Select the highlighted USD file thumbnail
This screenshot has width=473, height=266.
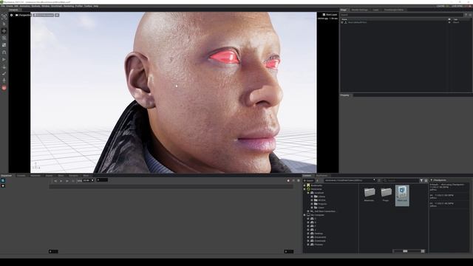click(402, 195)
